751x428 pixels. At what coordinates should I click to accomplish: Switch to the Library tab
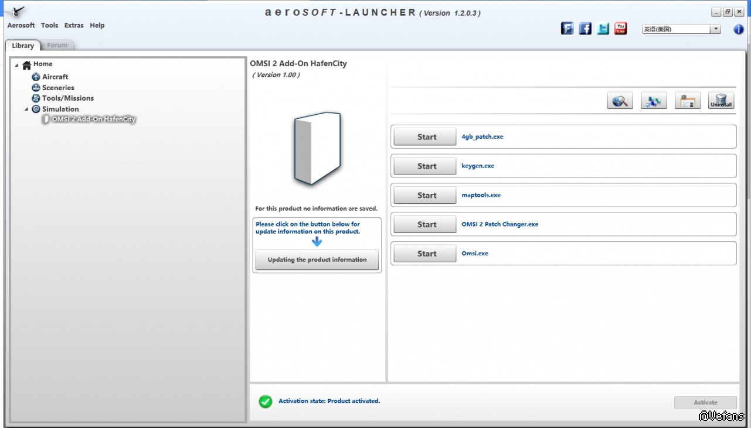23,46
